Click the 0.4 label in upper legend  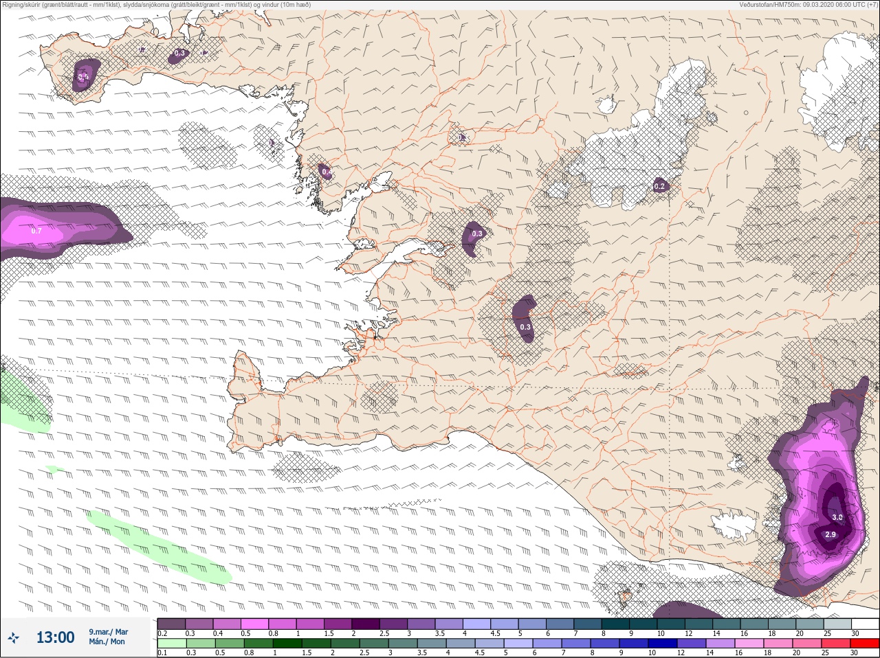point(218,633)
